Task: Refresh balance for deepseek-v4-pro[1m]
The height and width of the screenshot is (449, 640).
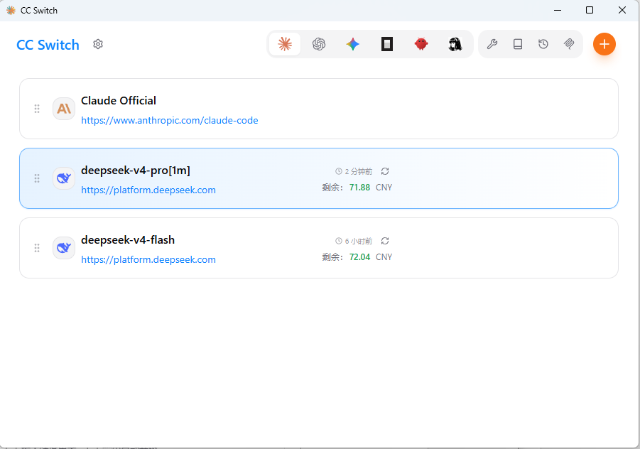Action: (x=385, y=171)
